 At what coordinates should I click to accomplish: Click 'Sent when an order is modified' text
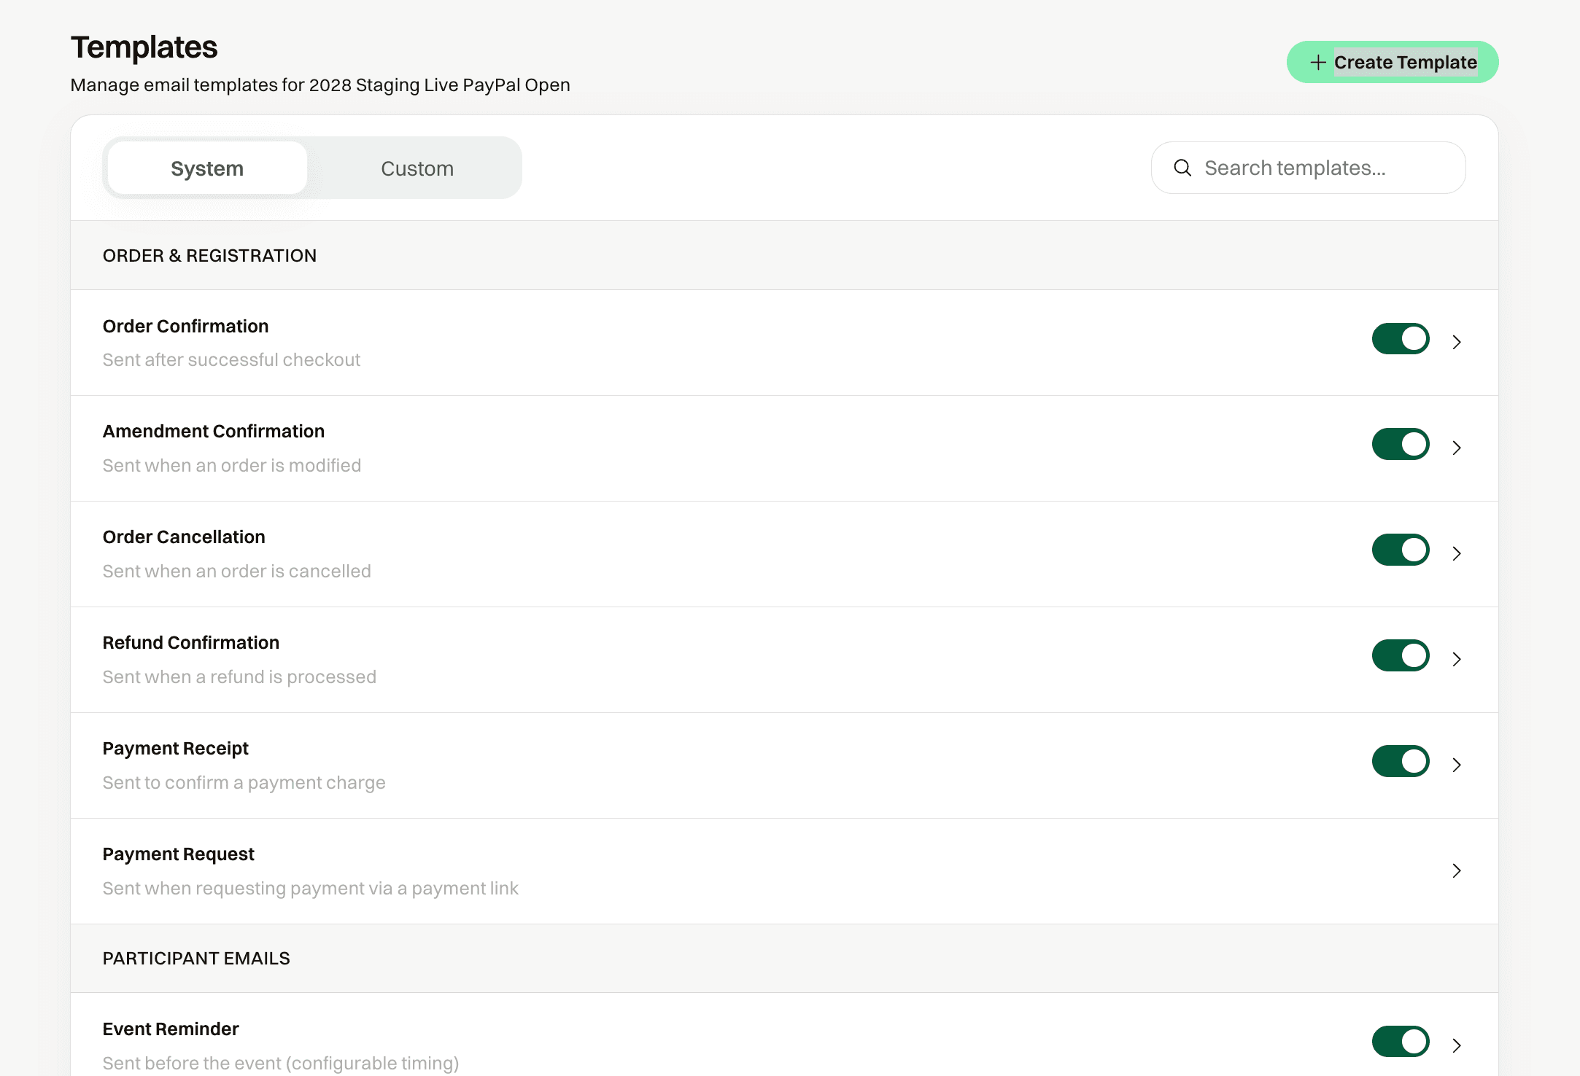point(232,466)
